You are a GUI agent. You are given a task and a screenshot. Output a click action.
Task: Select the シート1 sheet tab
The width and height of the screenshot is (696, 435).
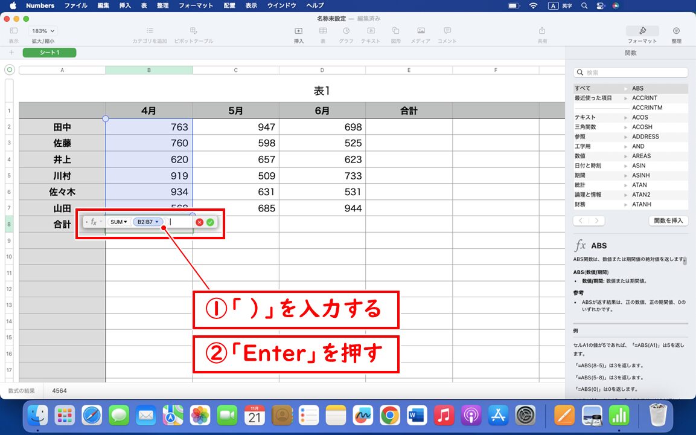coord(49,53)
